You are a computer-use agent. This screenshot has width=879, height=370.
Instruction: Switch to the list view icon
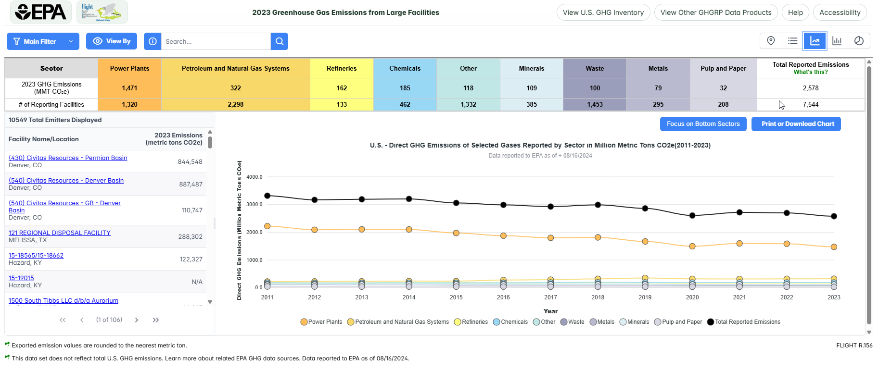(x=793, y=41)
